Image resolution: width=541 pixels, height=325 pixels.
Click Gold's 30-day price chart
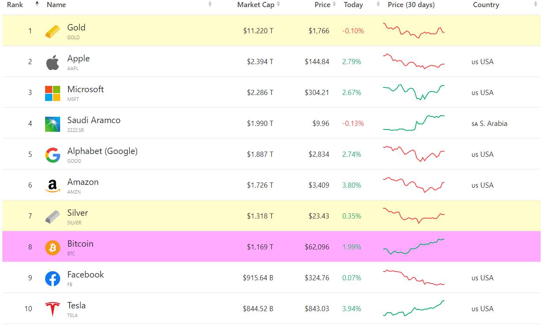[x=414, y=30]
